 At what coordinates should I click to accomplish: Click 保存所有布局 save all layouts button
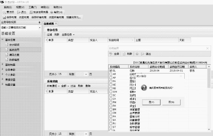tap(39, 17)
